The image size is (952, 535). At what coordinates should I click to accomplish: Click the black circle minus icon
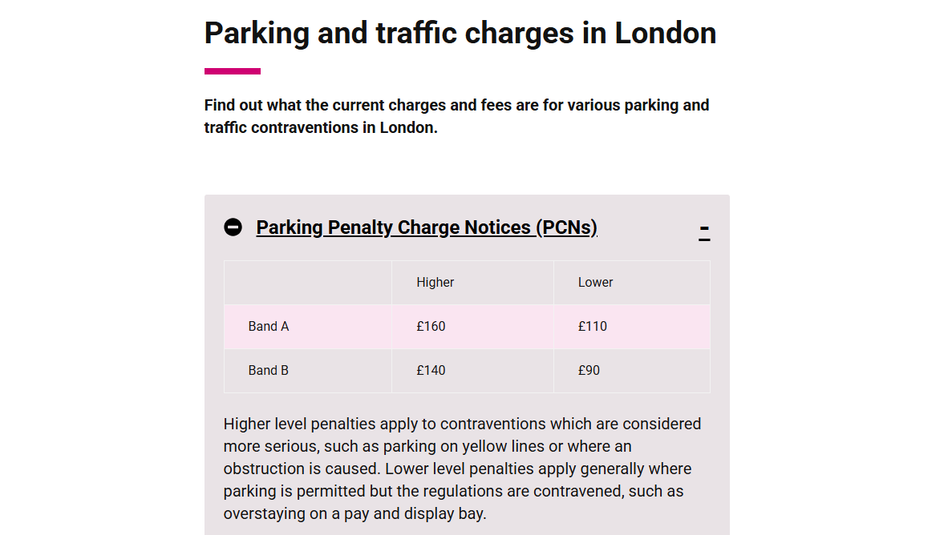pyautogui.click(x=233, y=227)
